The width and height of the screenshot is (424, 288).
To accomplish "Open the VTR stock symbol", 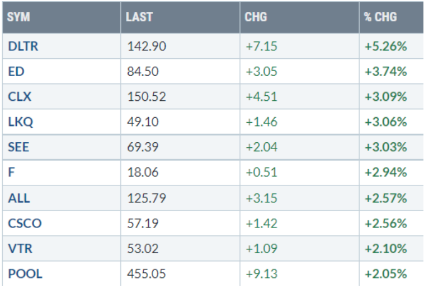I will click(20, 249).
